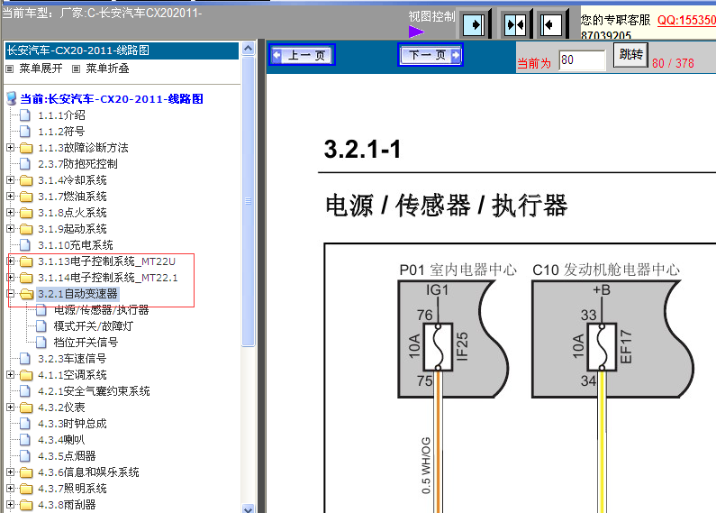Go to next page with 下一页 button
The height and width of the screenshot is (513, 716).
(x=431, y=55)
